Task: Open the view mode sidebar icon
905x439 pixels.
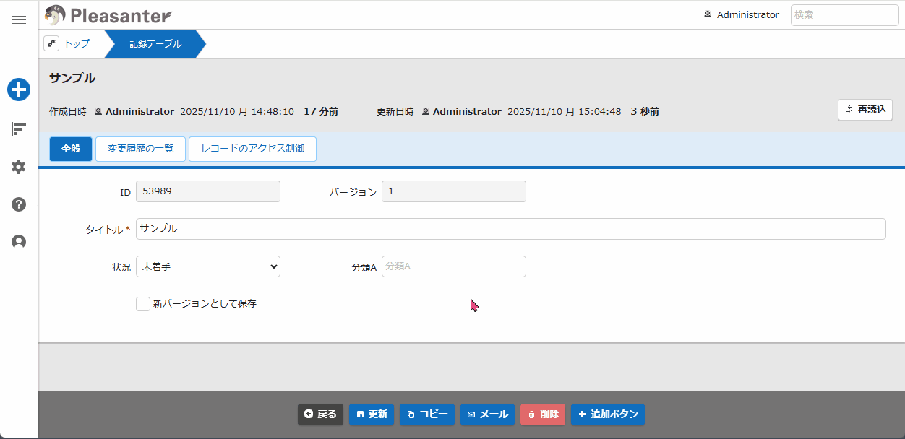Action: coord(19,129)
